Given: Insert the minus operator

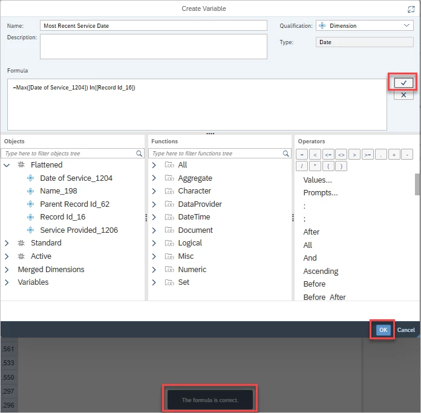Looking at the screenshot, I should (407, 155).
